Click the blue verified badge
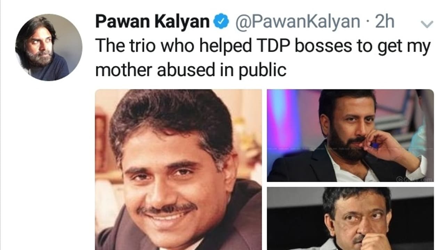The image size is (445, 250). click(221, 23)
